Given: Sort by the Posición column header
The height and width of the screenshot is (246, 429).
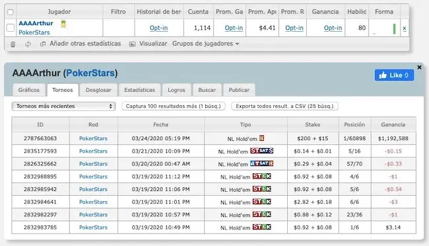Looking at the screenshot, I should [354, 124].
